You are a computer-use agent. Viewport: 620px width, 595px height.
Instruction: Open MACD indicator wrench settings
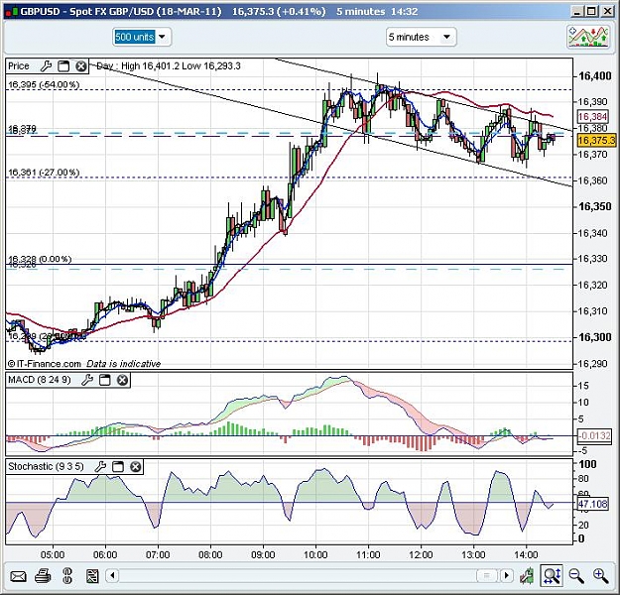point(87,380)
